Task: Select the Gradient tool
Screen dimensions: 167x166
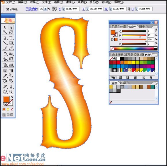Action: click(11, 70)
